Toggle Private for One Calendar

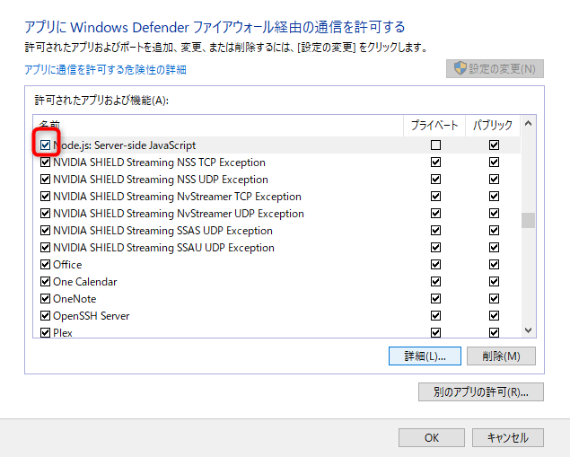[435, 282]
